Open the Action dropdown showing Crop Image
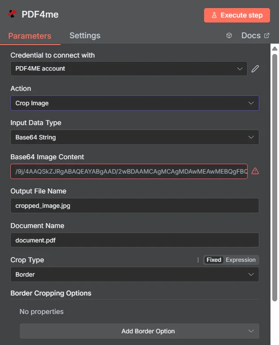The height and width of the screenshot is (345, 279). click(x=135, y=103)
